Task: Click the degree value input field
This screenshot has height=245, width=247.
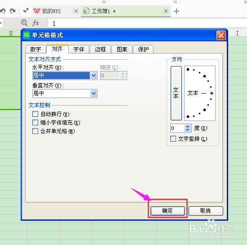Action: 177,128
